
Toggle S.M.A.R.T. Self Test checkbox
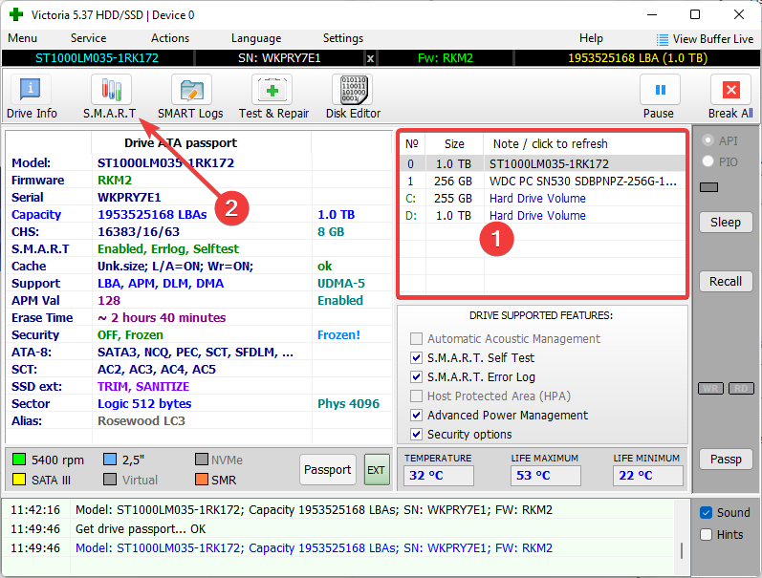[416, 358]
